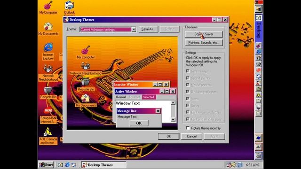Click the bottom-most icon of the right sidebar

pos(258,155)
